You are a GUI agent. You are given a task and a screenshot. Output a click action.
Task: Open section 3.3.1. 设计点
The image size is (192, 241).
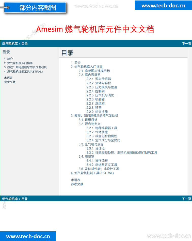point(95,148)
